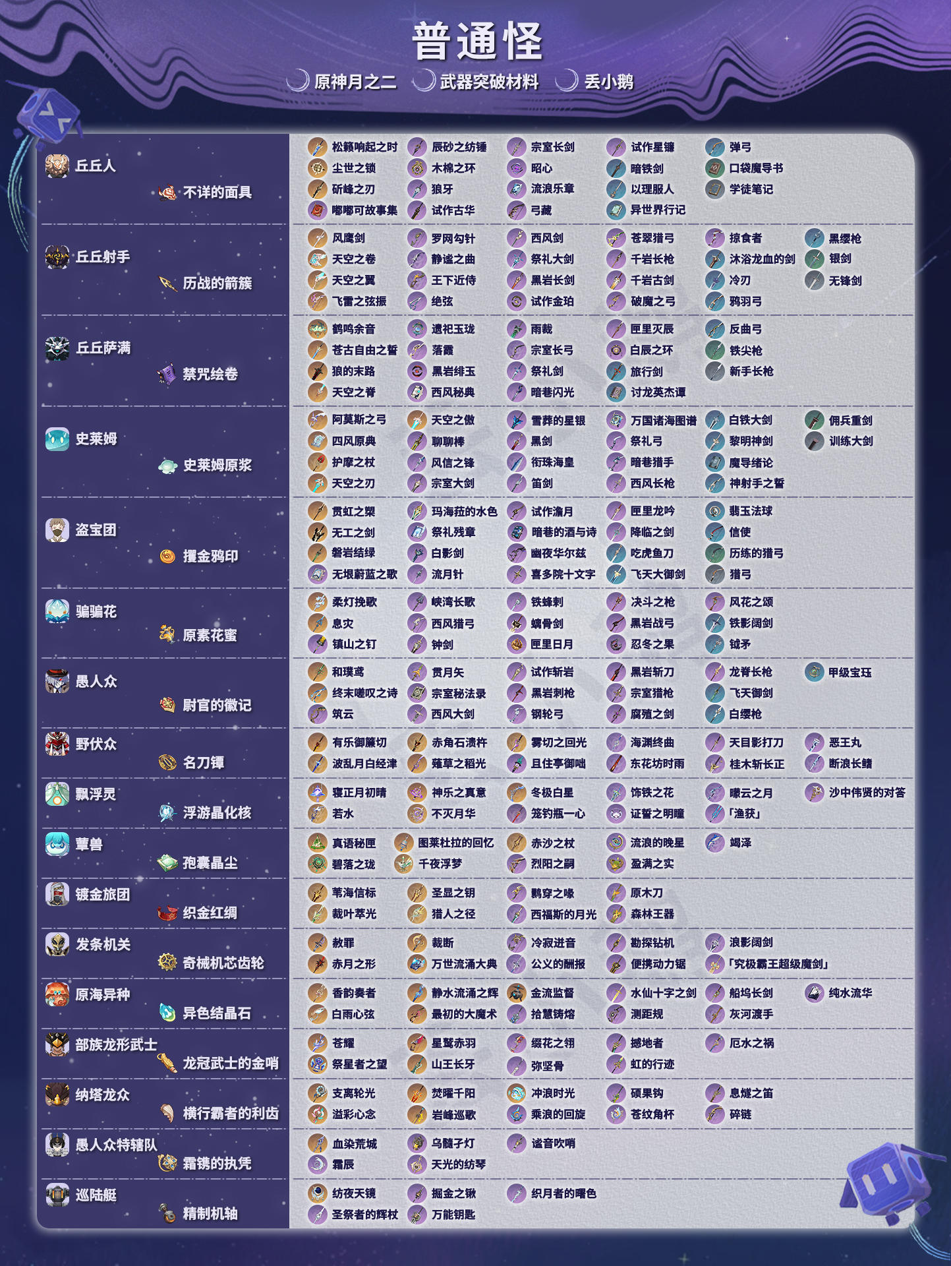Screen dimensions: 951x1266
Task: Tap the 野伏众 enemy portrait icon
Action: pyautogui.click(x=57, y=744)
